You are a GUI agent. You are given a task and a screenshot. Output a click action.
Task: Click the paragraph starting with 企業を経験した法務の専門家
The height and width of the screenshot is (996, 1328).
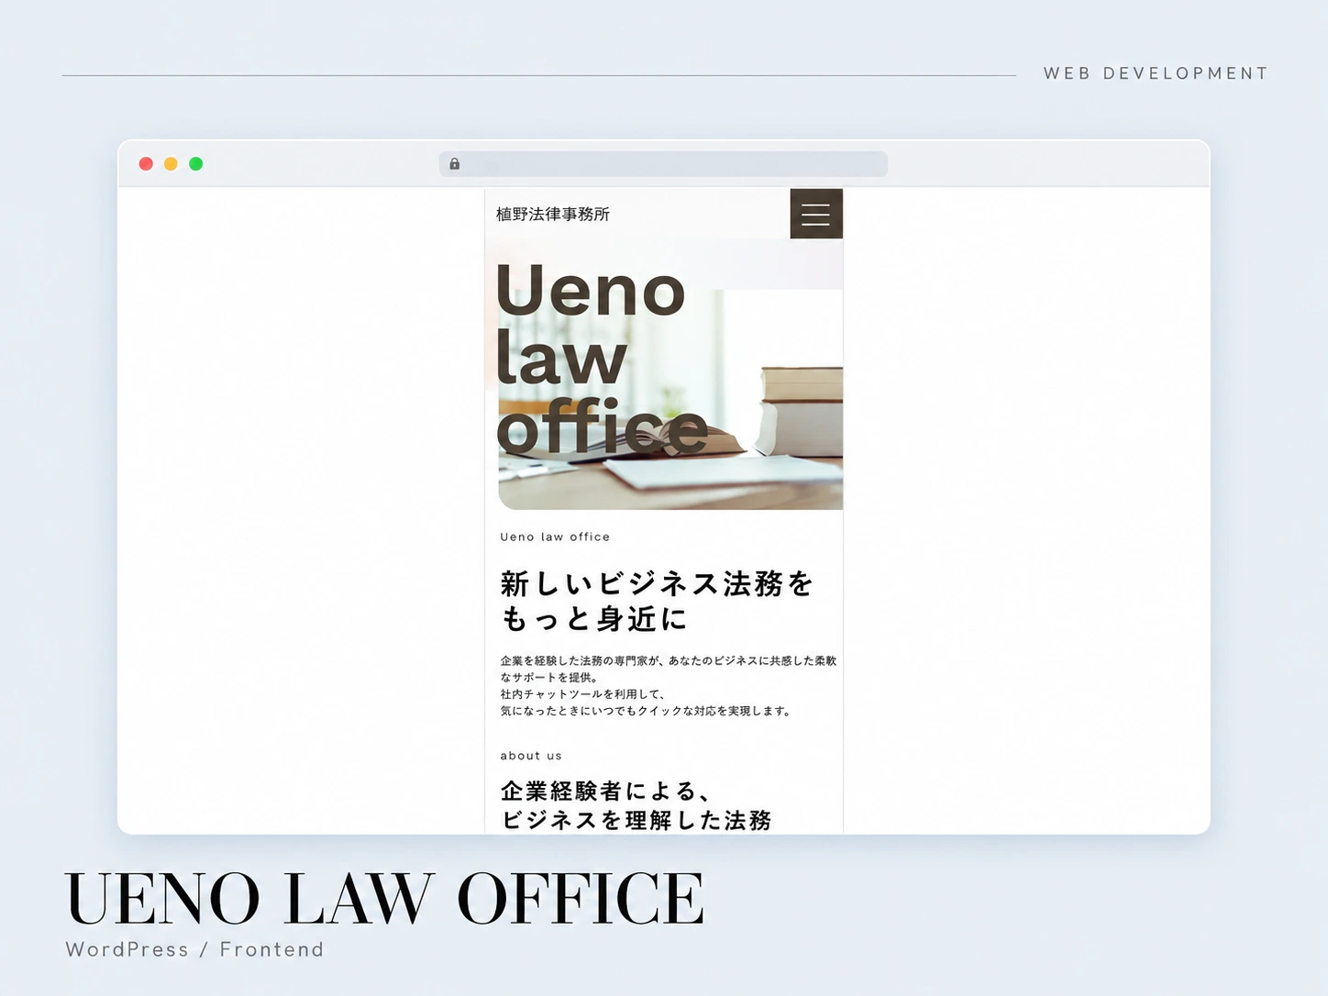pos(669,685)
